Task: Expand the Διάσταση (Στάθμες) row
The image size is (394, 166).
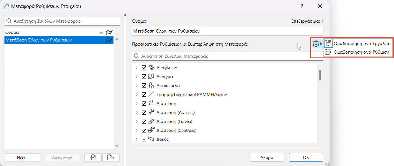Action: click(136, 130)
